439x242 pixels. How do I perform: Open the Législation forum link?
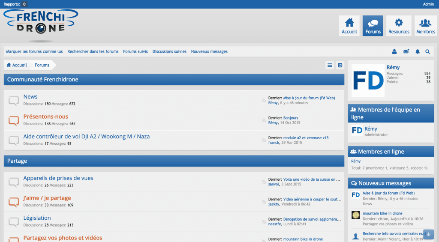[x=37, y=218]
